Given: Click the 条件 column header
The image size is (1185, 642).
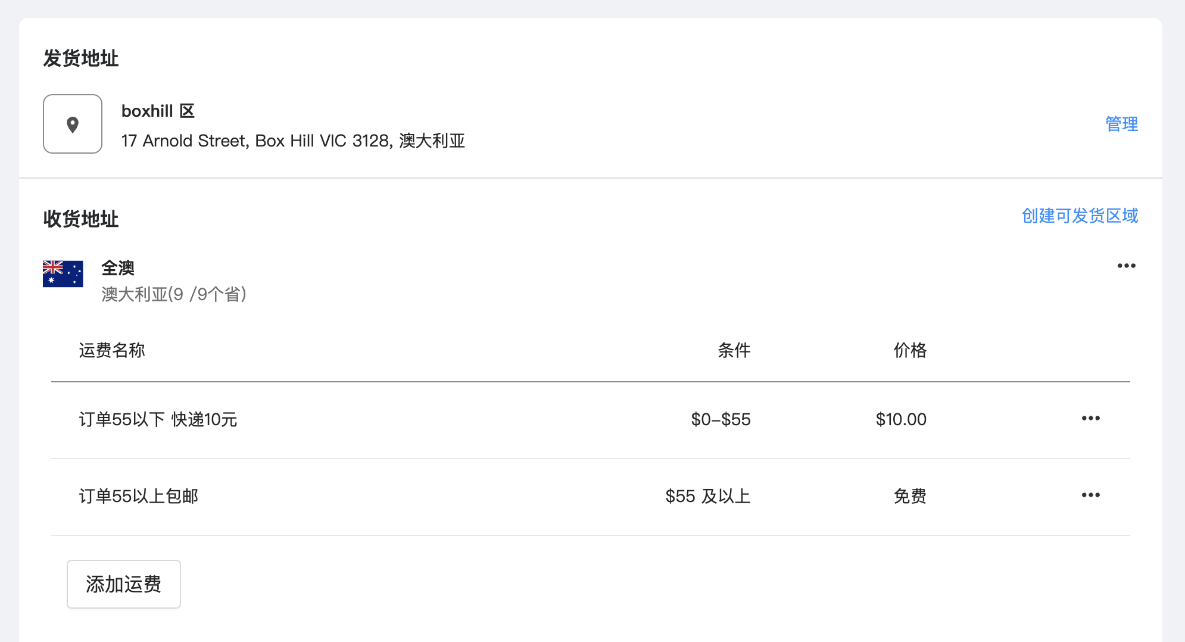Looking at the screenshot, I should click(734, 350).
